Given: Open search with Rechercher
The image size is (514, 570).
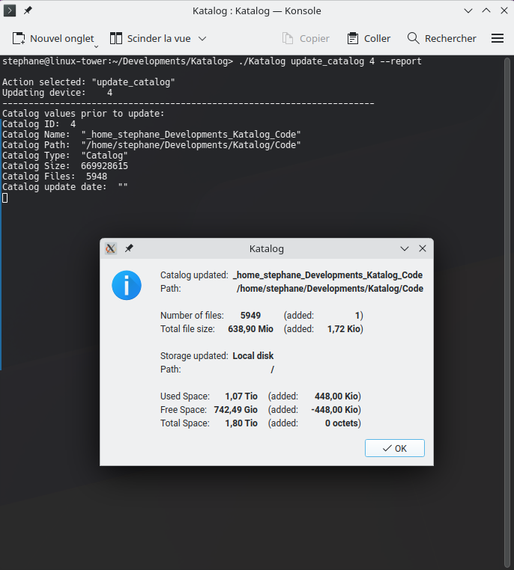Looking at the screenshot, I should [x=441, y=39].
